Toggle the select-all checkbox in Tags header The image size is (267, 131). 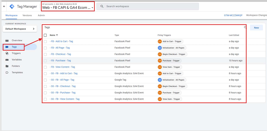pyautogui.click(x=45, y=35)
